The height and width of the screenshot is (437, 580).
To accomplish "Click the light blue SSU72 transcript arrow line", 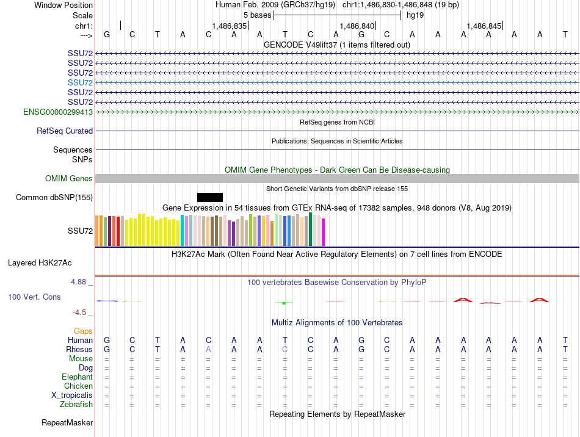I will click(338, 82).
